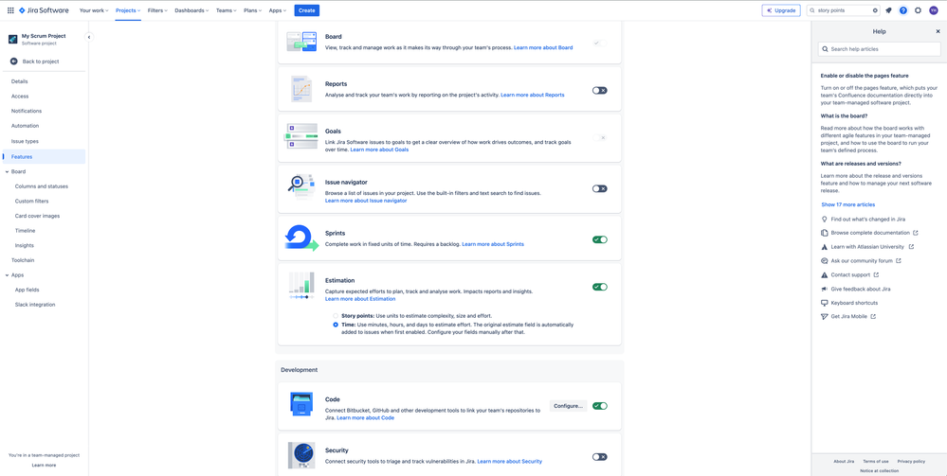Screen dimensions: 947x476
Task: Click the Estimation bar chart illustration
Action: pos(301,286)
